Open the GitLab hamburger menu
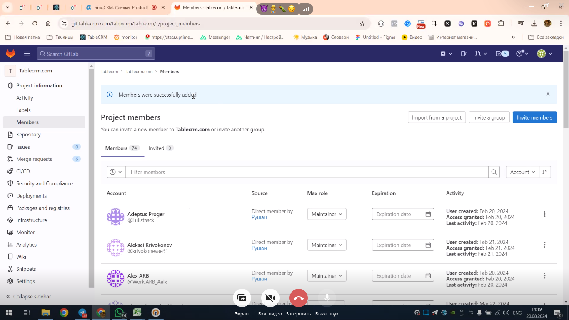Viewport: 569px width, 320px height. [27, 54]
